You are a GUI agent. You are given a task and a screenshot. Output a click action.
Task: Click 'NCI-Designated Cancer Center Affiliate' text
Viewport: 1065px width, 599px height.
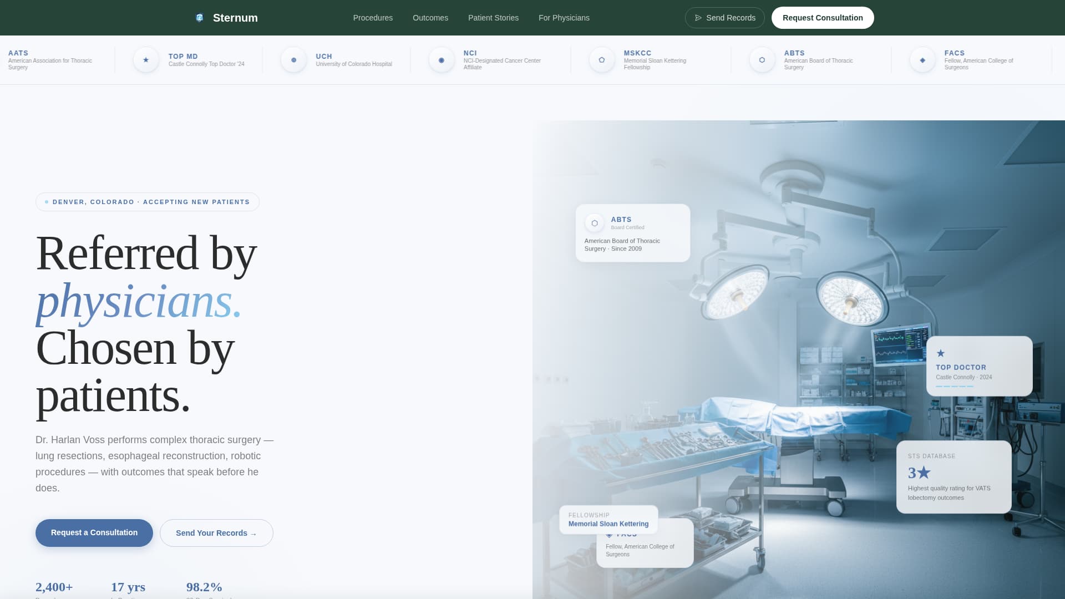502,64
